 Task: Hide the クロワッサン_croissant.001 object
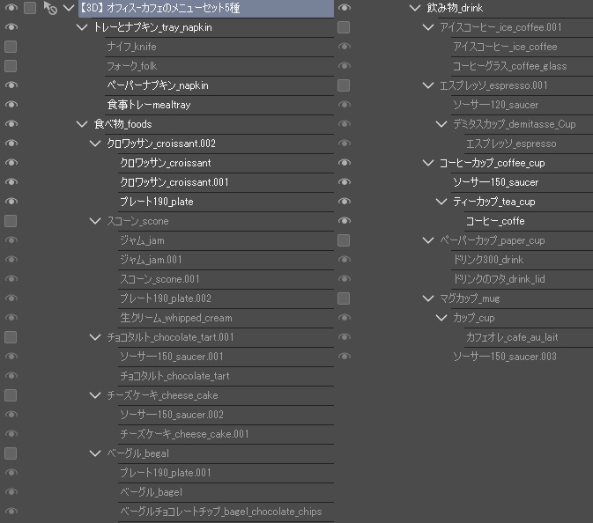click(x=11, y=181)
